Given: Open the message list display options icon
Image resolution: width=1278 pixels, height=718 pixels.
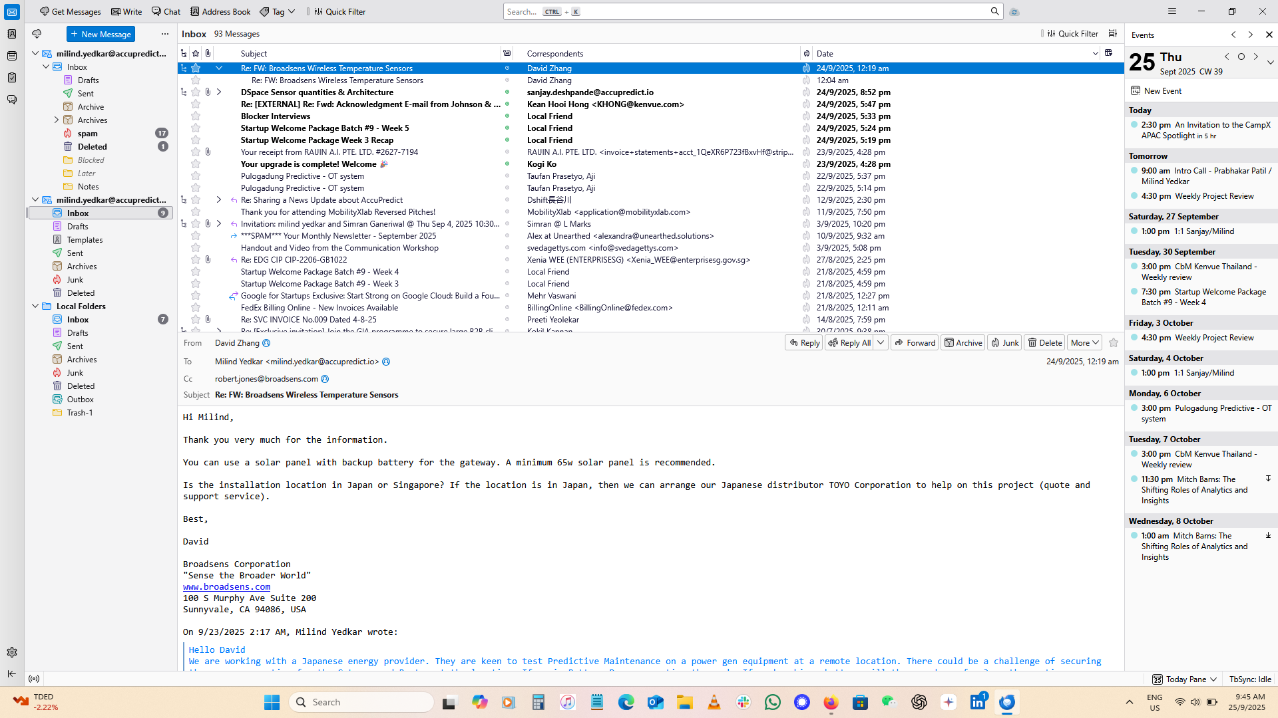Looking at the screenshot, I should click(1113, 34).
